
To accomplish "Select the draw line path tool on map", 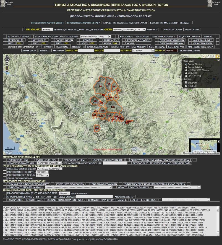I will (209, 56).
